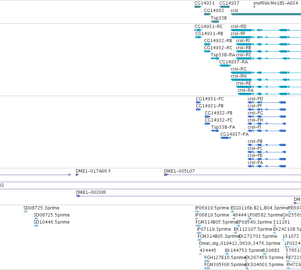The width and height of the screenshot is (301, 270).
Task: Click the DME1-017A06.F feature label
Action: tap(93, 171)
